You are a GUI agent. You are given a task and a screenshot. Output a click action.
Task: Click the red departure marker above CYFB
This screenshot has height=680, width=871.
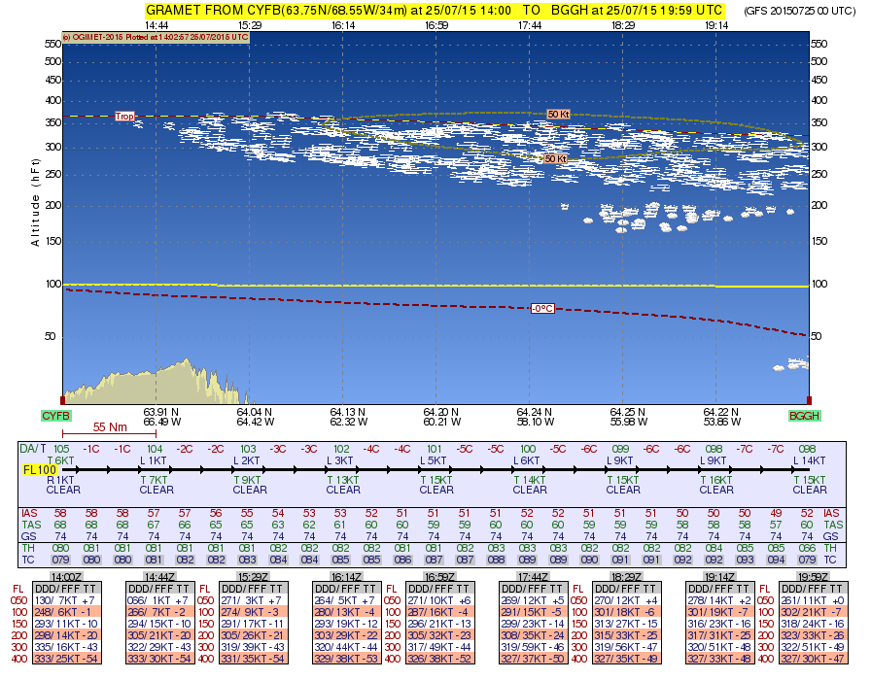pyautogui.click(x=62, y=399)
